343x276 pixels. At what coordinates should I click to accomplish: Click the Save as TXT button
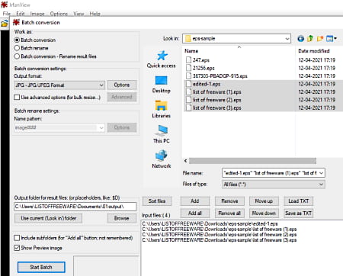(298, 213)
